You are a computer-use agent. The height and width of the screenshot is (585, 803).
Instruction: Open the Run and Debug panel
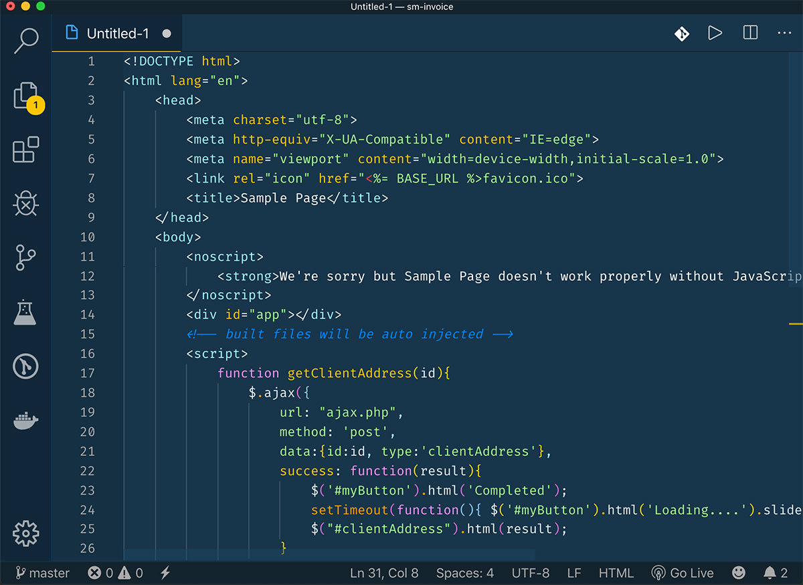(25, 204)
